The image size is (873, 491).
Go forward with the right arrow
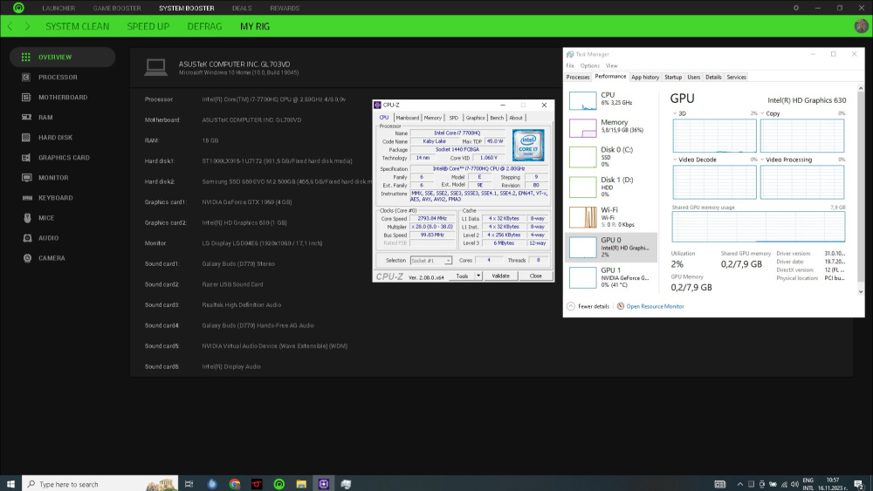27,26
